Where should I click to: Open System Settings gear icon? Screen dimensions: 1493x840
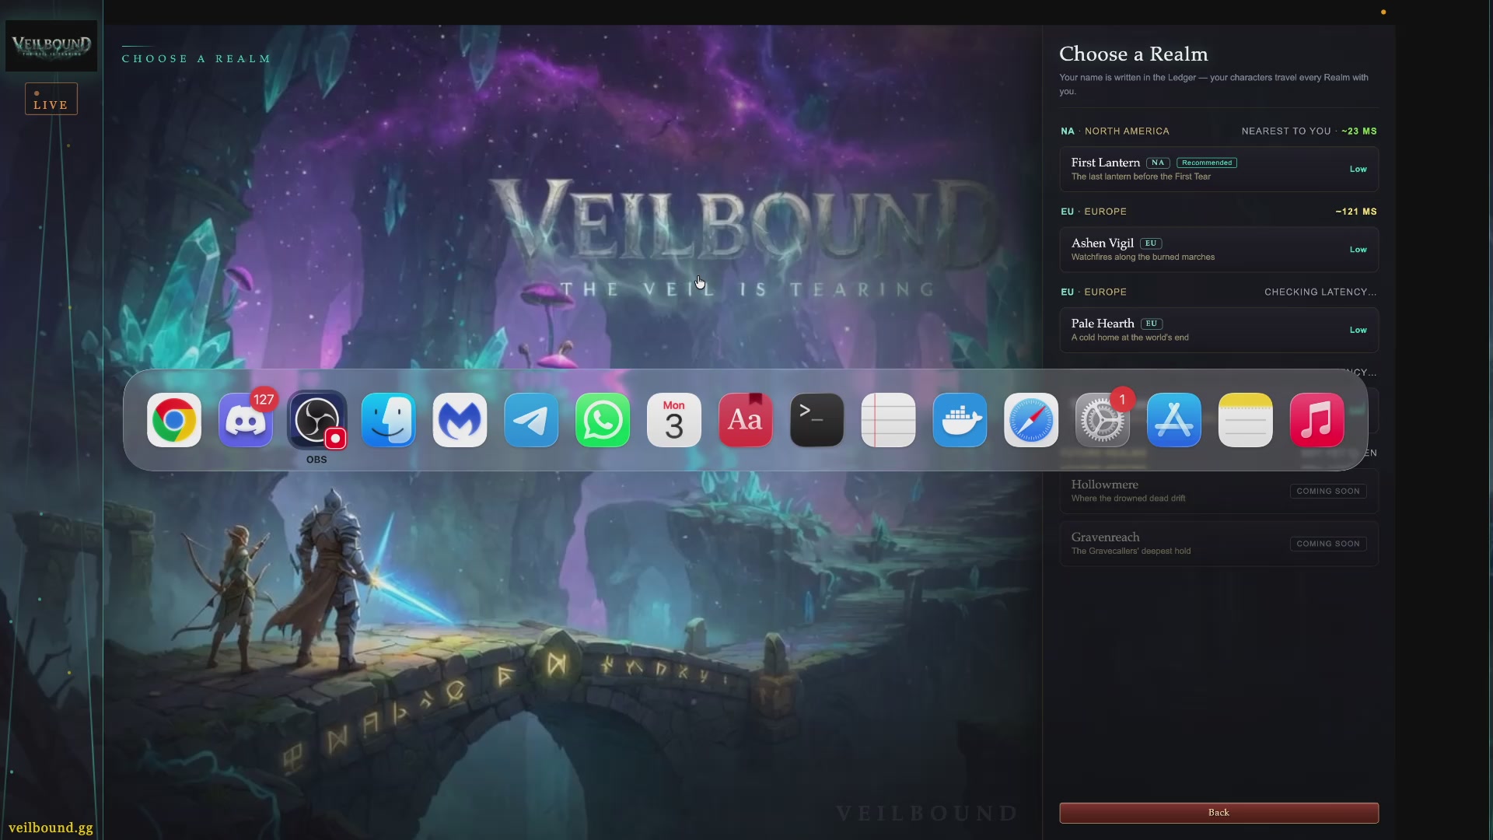pyautogui.click(x=1103, y=420)
